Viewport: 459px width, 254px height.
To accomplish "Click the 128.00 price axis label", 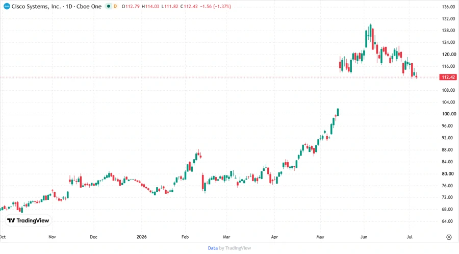I will point(448,31).
